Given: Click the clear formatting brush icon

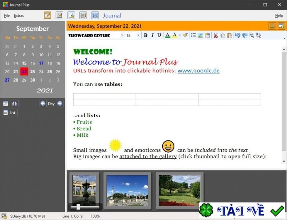Looking at the screenshot, I should click(185, 35).
